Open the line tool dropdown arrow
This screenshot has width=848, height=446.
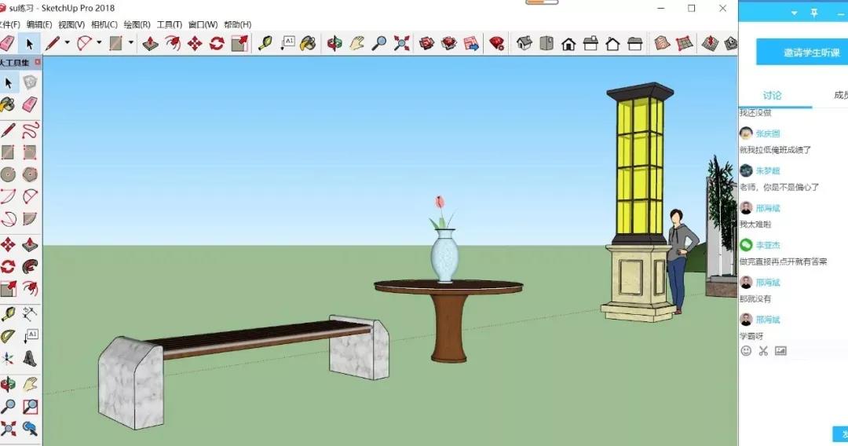pyautogui.click(x=68, y=42)
